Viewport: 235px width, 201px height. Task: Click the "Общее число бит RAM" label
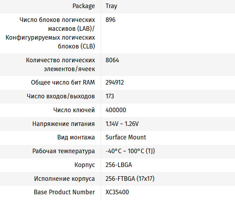[63, 82]
